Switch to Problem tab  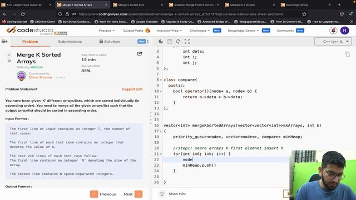click(30, 42)
